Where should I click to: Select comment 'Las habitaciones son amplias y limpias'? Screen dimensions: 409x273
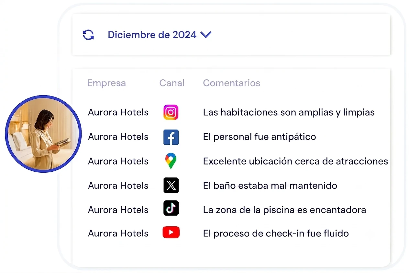[289, 112]
